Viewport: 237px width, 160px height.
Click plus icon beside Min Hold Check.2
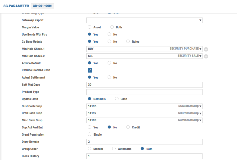pos(206,56)
